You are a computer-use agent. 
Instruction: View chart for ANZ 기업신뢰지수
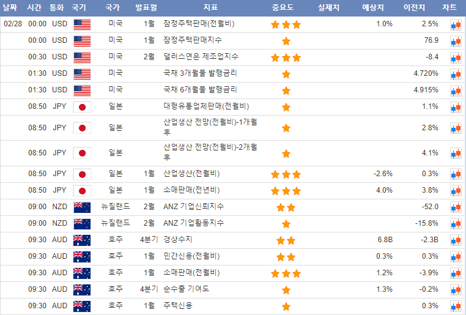(455, 207)
